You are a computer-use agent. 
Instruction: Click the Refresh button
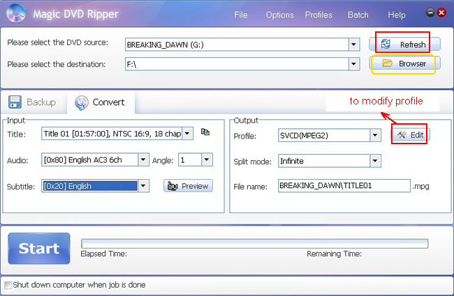coord(404,44)
